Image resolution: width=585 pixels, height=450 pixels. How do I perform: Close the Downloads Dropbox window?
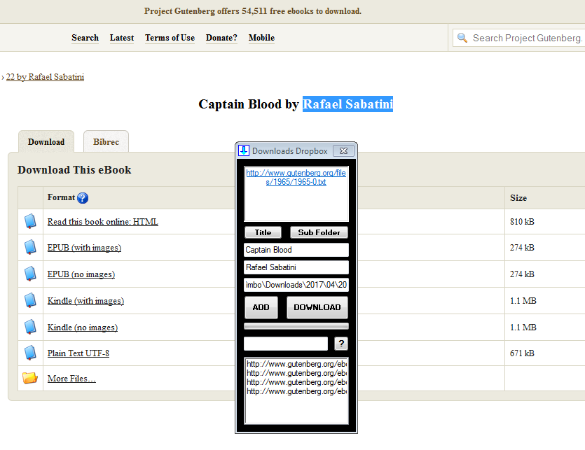[343, 150]
